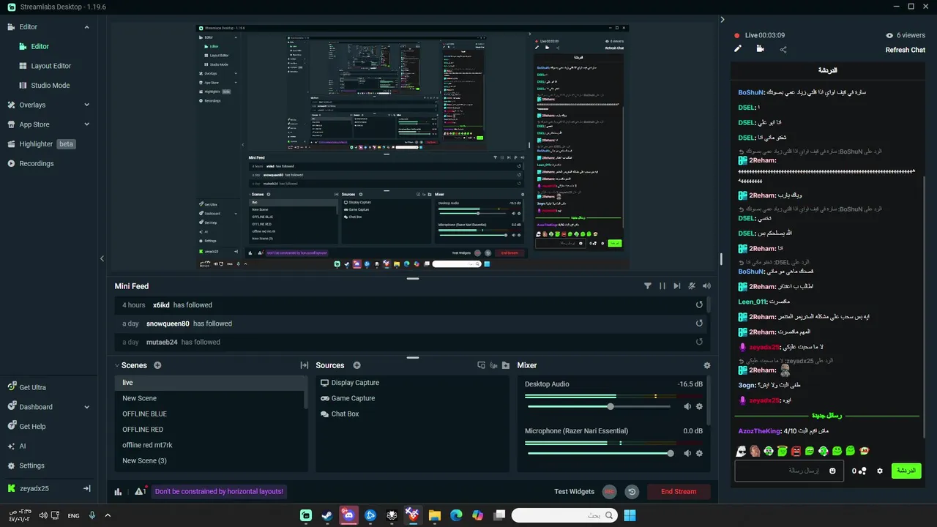Click the Test Widgets button
Screen dimensions: 937x527
575,491
